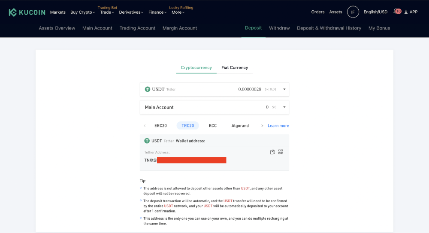Screen dimensions: 429x233
Task: Open Deposit & Withdrawal History
Action: tap(329, 28)
